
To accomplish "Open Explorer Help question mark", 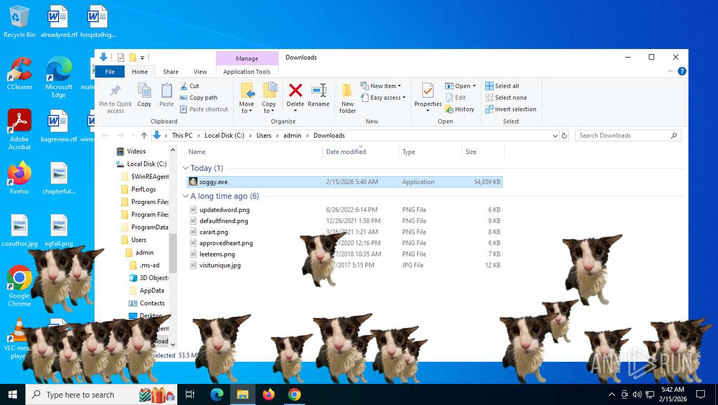I will point(682,71).
